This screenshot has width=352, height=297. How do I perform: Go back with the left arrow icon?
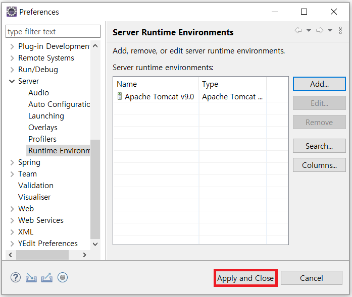(298, 30)
